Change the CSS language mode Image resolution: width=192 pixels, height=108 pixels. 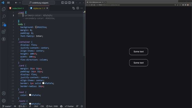pyautogui.click(x=42, y=106)
